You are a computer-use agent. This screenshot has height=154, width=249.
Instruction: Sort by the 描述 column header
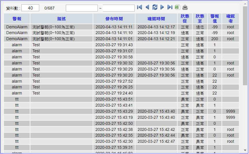click(61, 19)
